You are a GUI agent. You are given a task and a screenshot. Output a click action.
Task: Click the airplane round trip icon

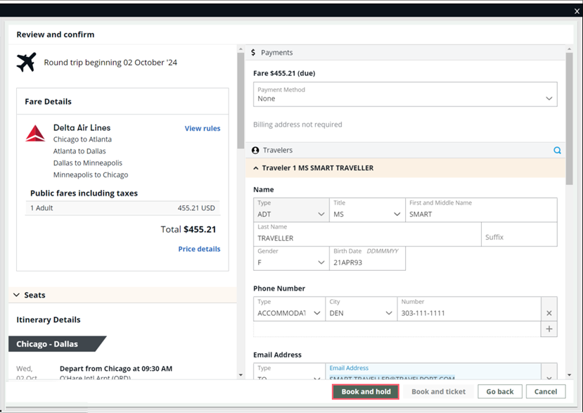point(26,62)
